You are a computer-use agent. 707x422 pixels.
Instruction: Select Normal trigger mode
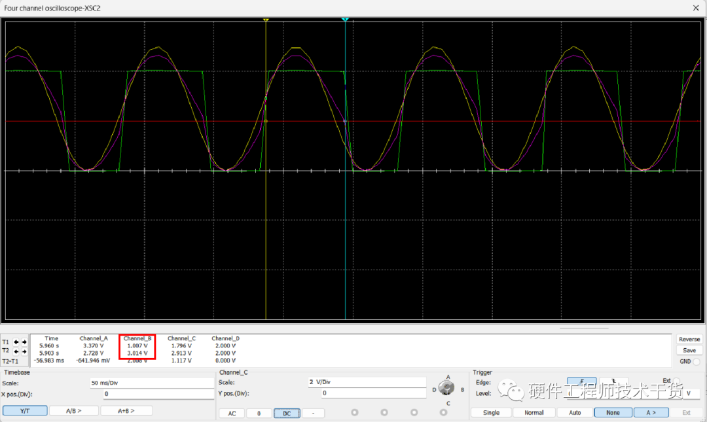534,413
